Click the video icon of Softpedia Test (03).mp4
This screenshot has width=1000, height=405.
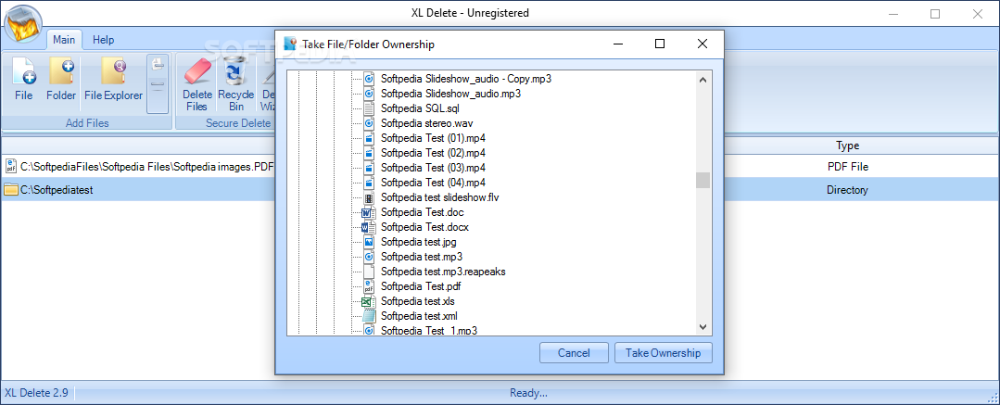(368, 167)
